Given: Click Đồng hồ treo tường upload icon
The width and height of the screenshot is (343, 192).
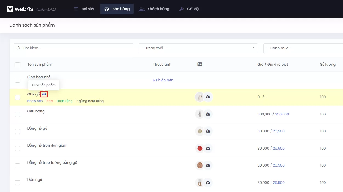Looking at the screenshot, I should click(x=208, y=165).
